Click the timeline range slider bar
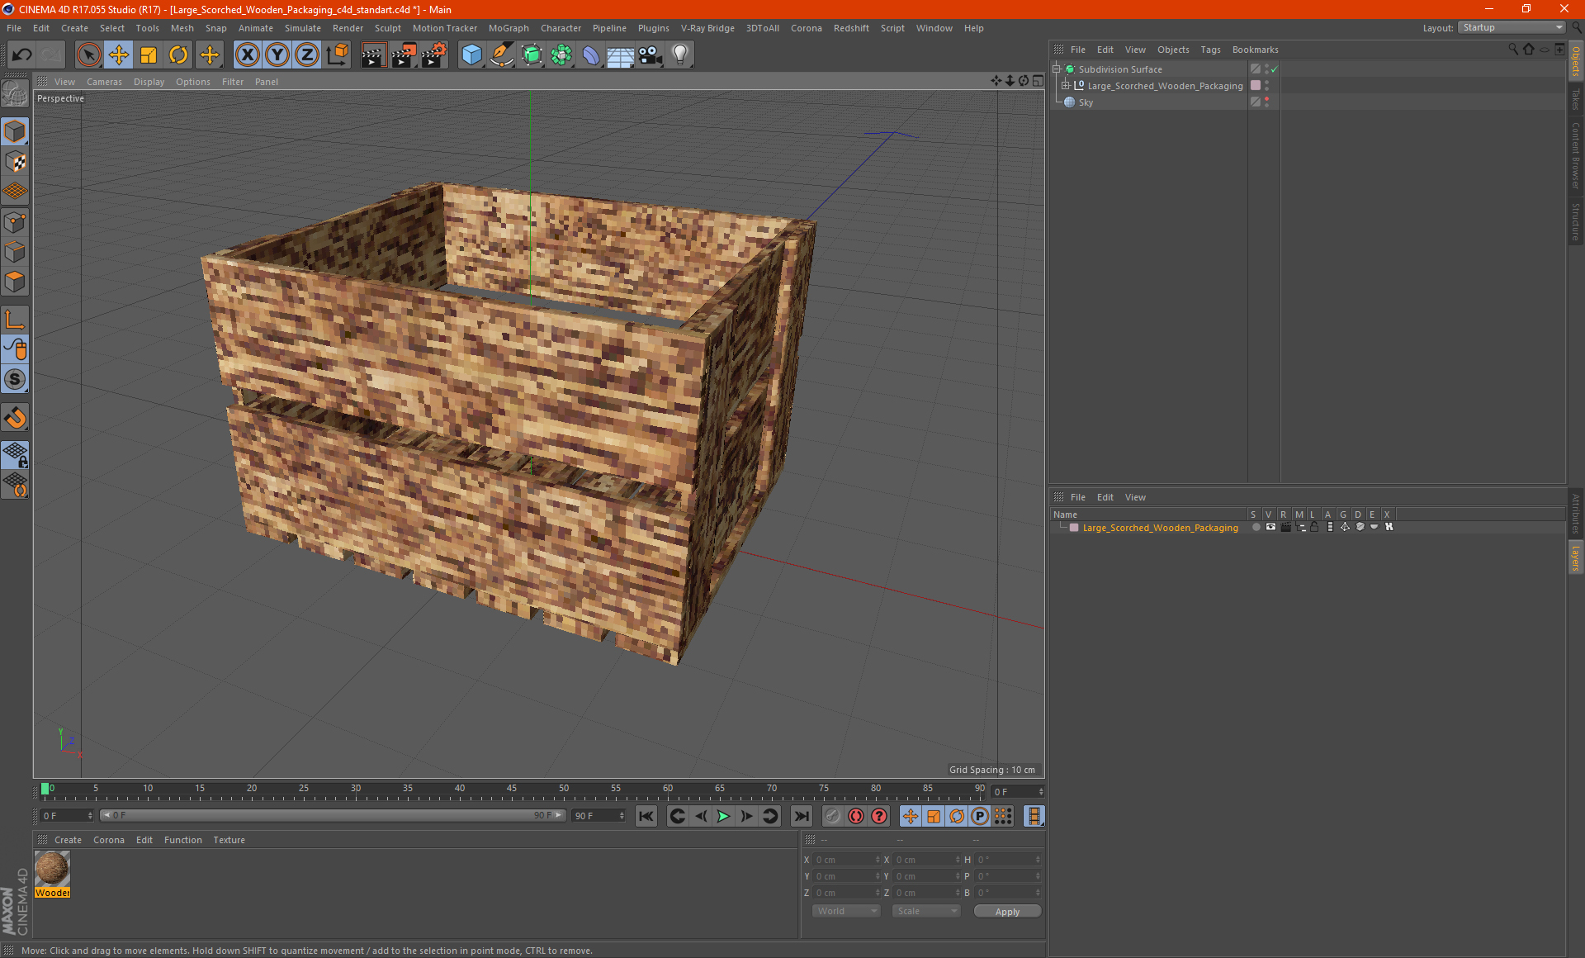 click(x=332, y=815)
